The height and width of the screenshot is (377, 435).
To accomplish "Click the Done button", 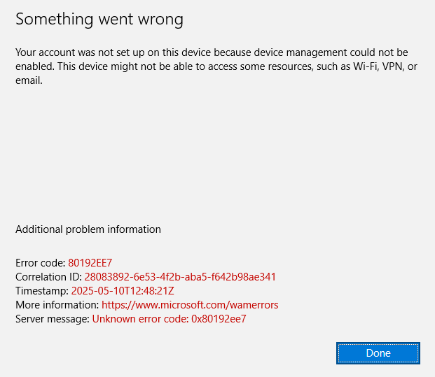I will coord(378,353).
